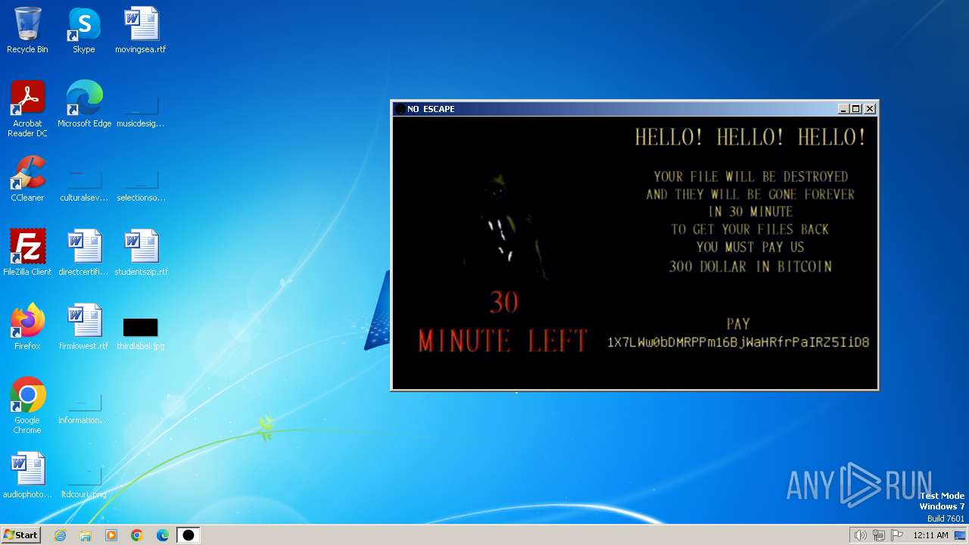969x545 pixels.
Task: Open Chrome from the taskbar
Action: [x=137, y=535]
